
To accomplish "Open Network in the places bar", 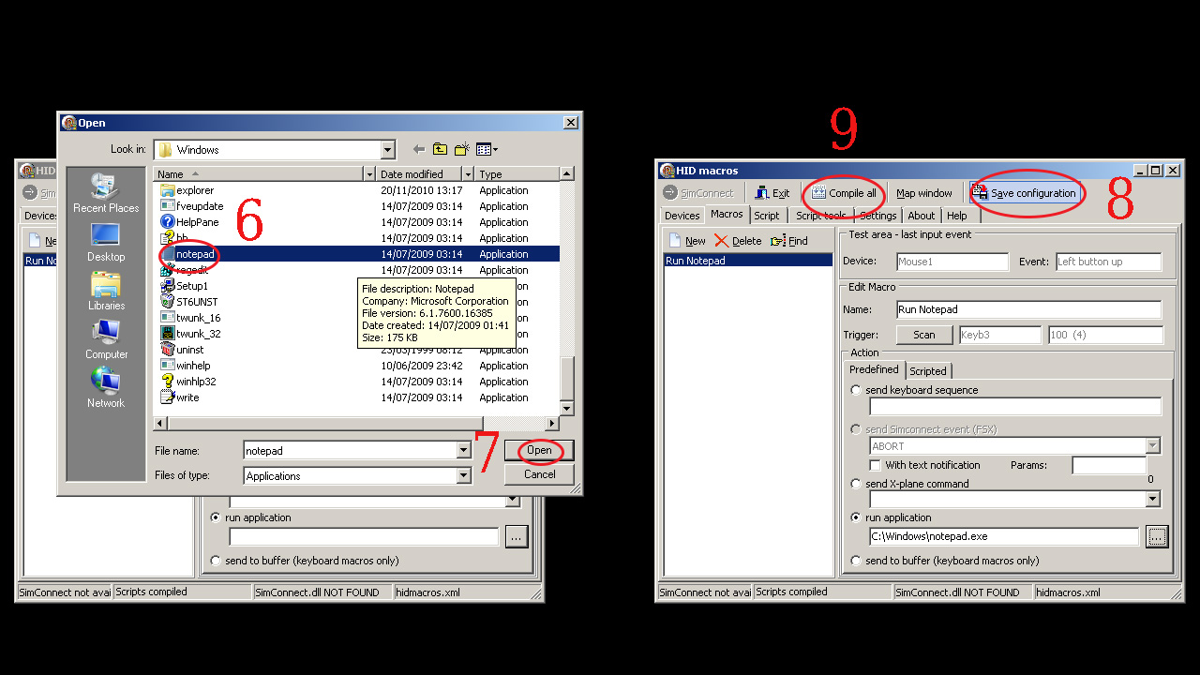I will pyautogui.click(x=105, y=389).
